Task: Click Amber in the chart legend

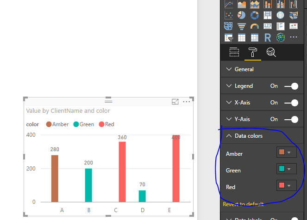Action: click(x=57, y=124)
